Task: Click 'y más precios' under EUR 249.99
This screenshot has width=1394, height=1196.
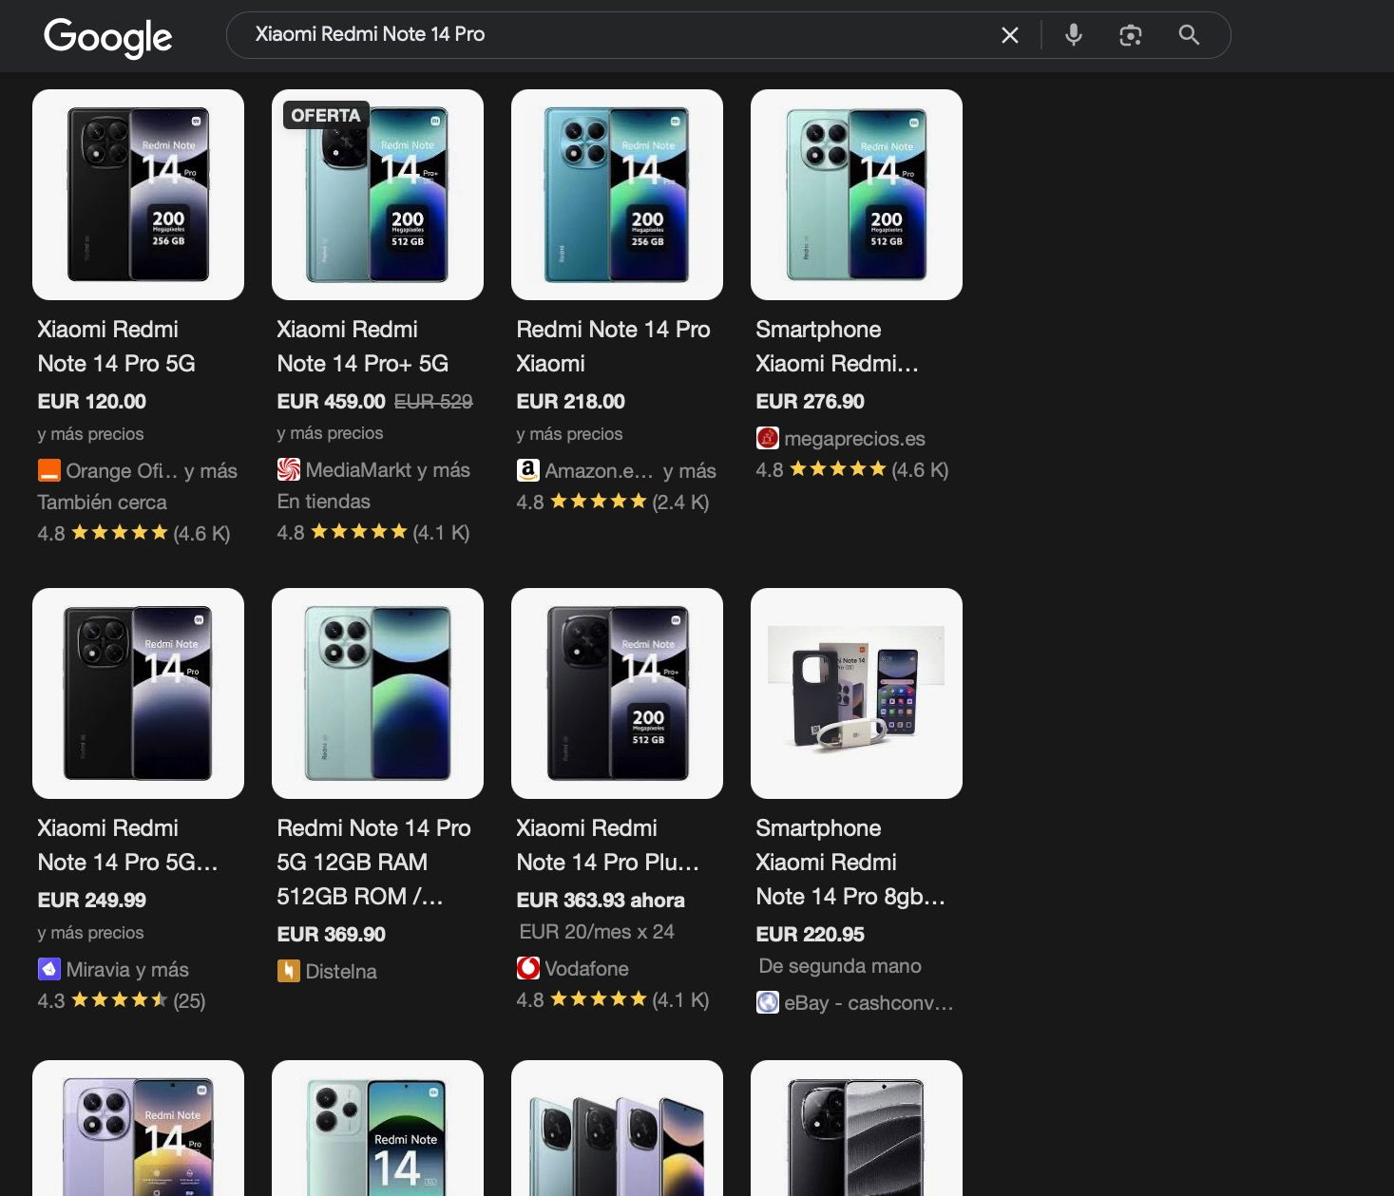Action: pyautogui.click(x=90, y=933)
